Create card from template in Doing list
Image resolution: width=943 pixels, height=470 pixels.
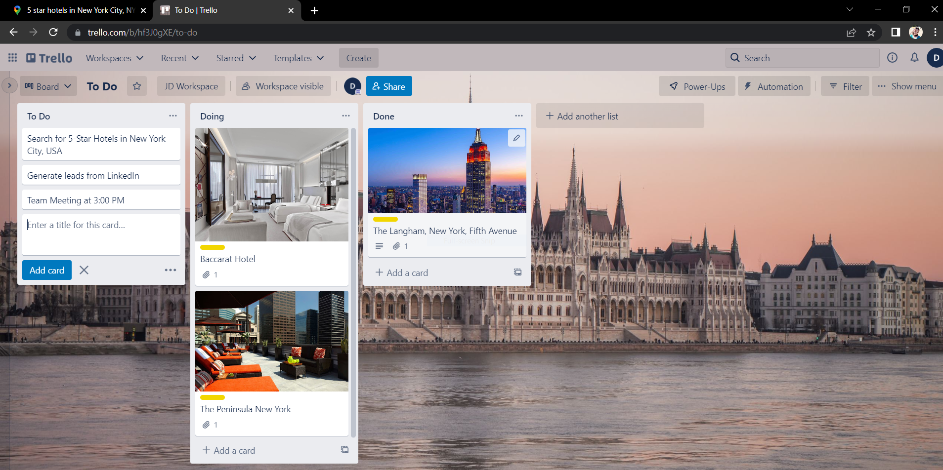tap(344, 450)
